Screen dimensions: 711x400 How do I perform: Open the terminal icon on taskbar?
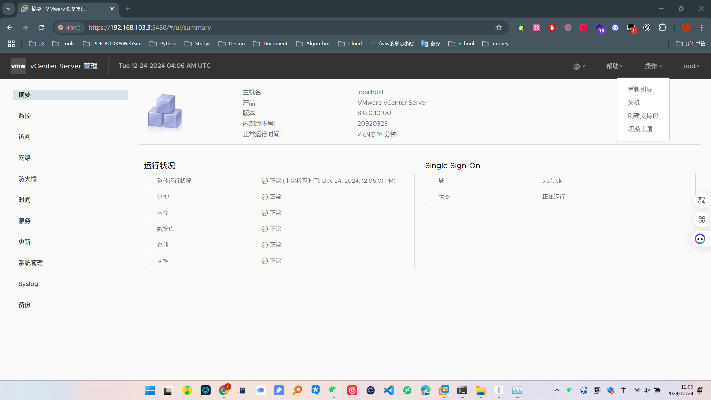pos(462,390)
